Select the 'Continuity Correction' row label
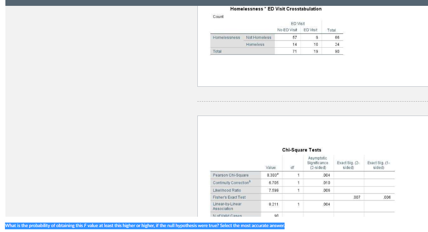This screenshot has width=428, height=232. coord(232,183)
